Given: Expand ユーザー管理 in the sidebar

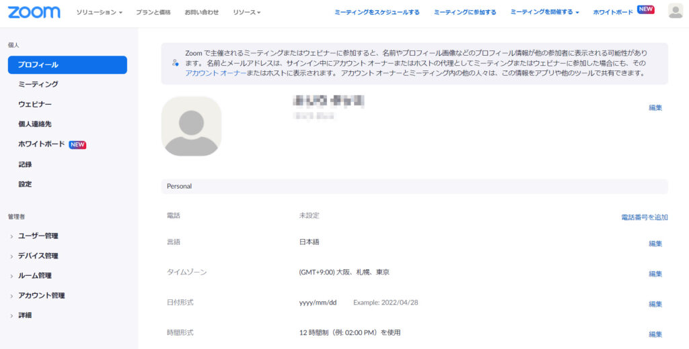Looking at the screenshot, I should [x=38, y=236].
